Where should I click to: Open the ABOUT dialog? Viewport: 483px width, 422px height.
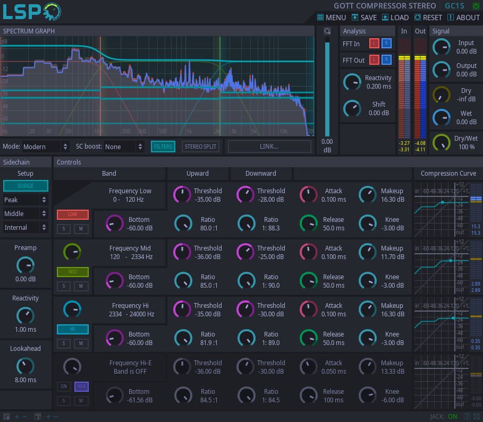tap(463, 18)
